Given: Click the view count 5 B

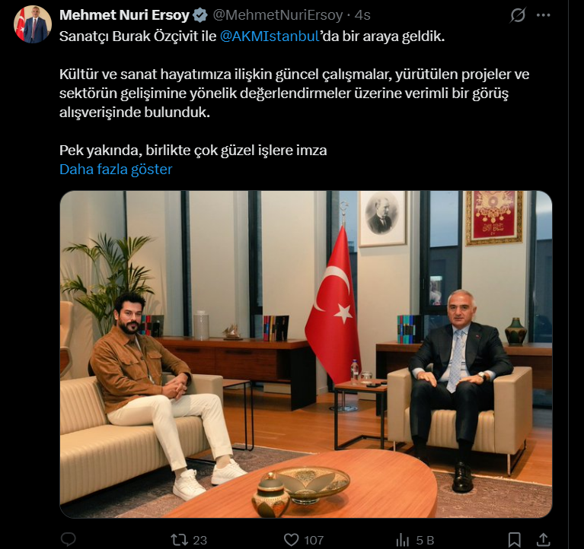Looking at the screenshot, I should pos(425,540).
